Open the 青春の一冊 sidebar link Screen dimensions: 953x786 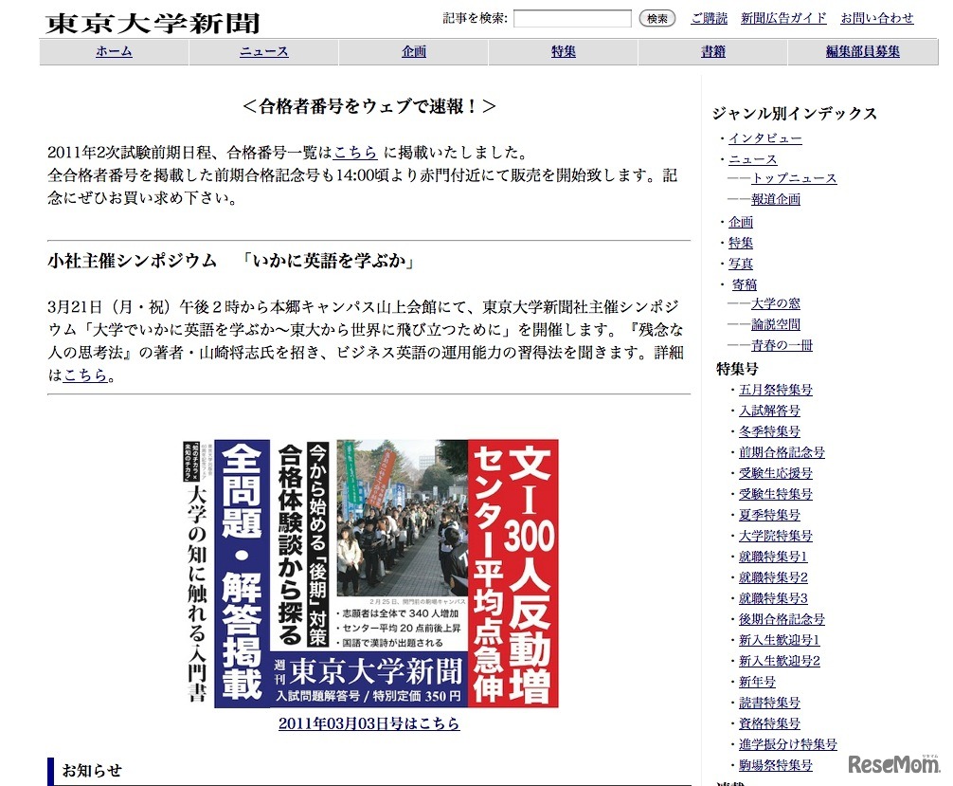click(782, 345)
